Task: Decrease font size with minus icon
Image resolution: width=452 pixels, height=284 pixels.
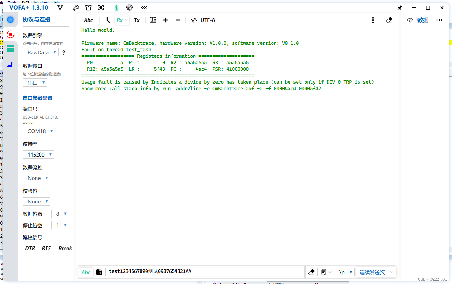Action: coord(178,20)
